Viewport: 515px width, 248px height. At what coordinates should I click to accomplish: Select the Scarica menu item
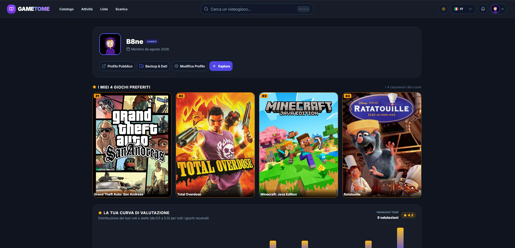pyautogui.click(x=121, y=9)
